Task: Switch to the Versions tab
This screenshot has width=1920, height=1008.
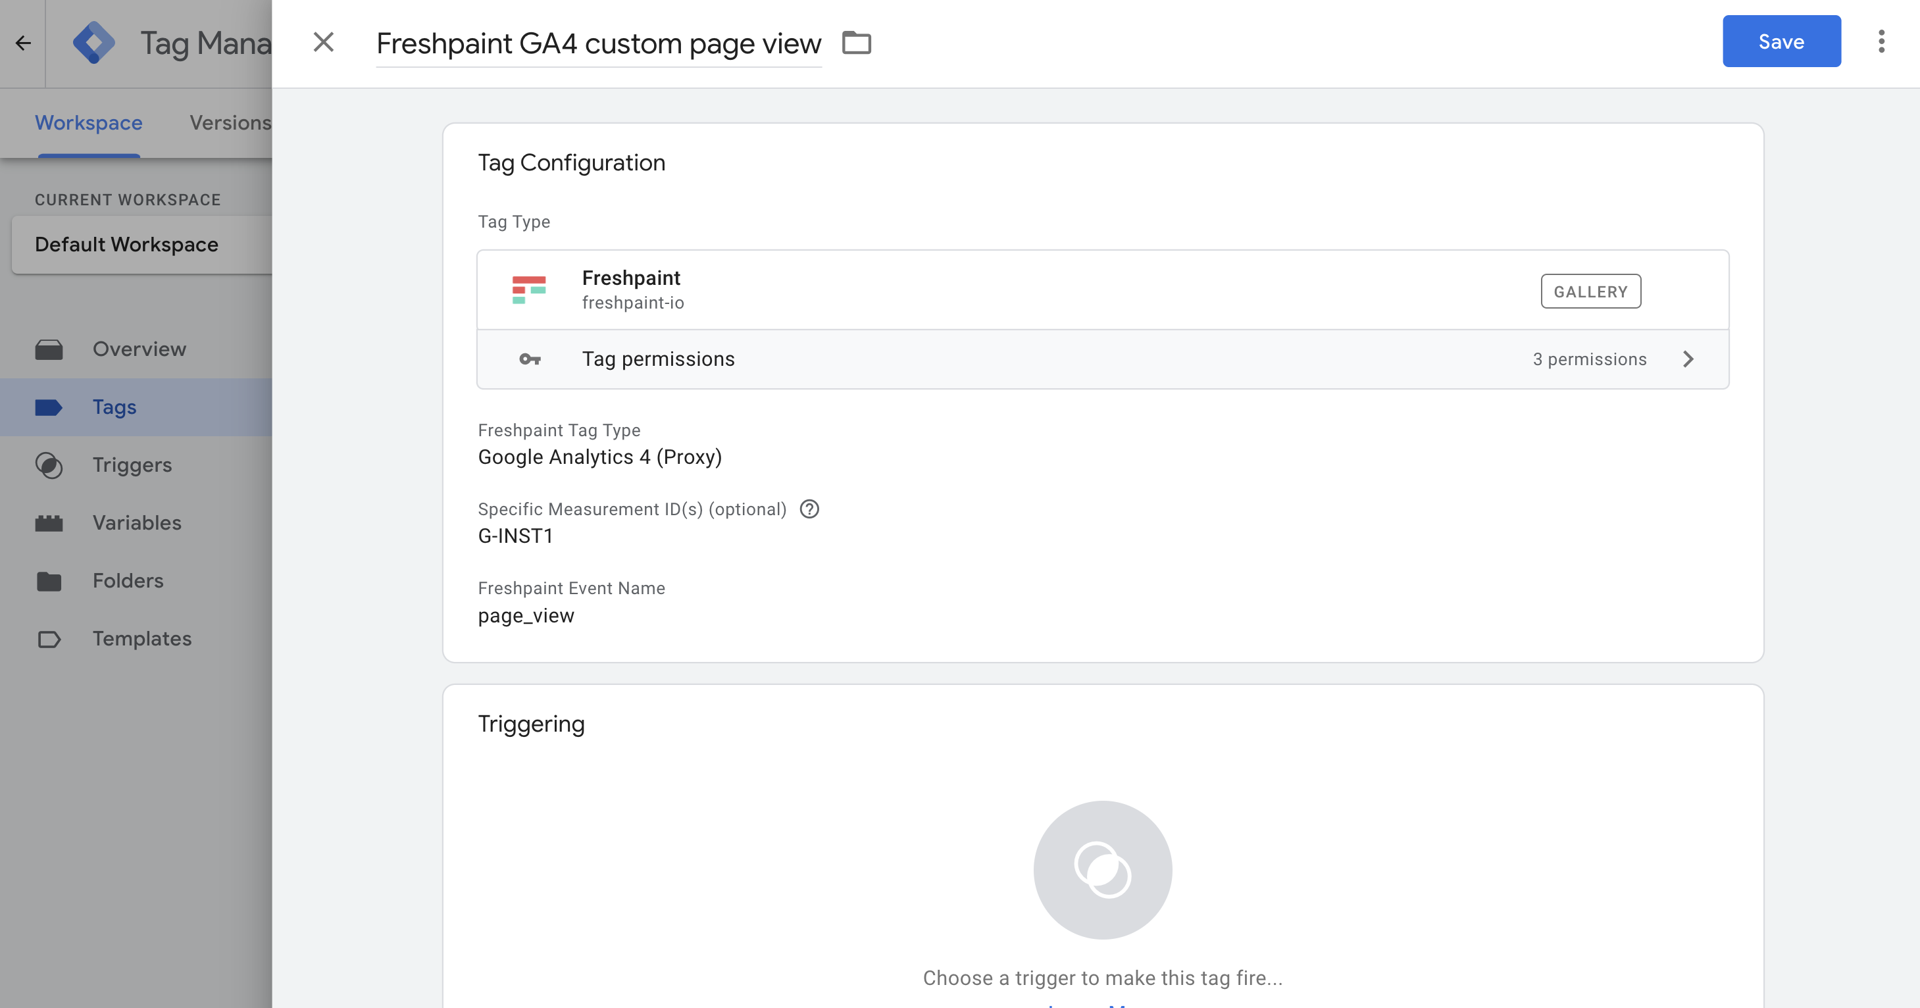Action: click(x=230, y=123)
